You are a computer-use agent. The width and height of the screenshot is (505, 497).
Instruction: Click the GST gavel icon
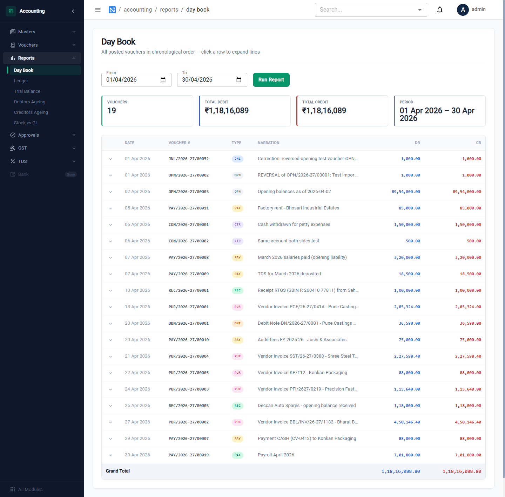point(13,148)
